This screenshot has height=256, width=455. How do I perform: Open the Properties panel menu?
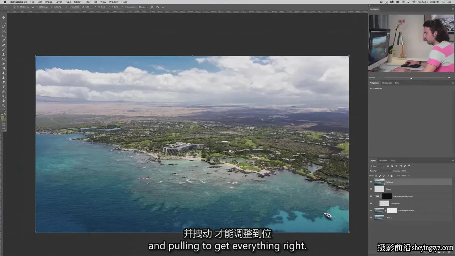click(453, 83)
